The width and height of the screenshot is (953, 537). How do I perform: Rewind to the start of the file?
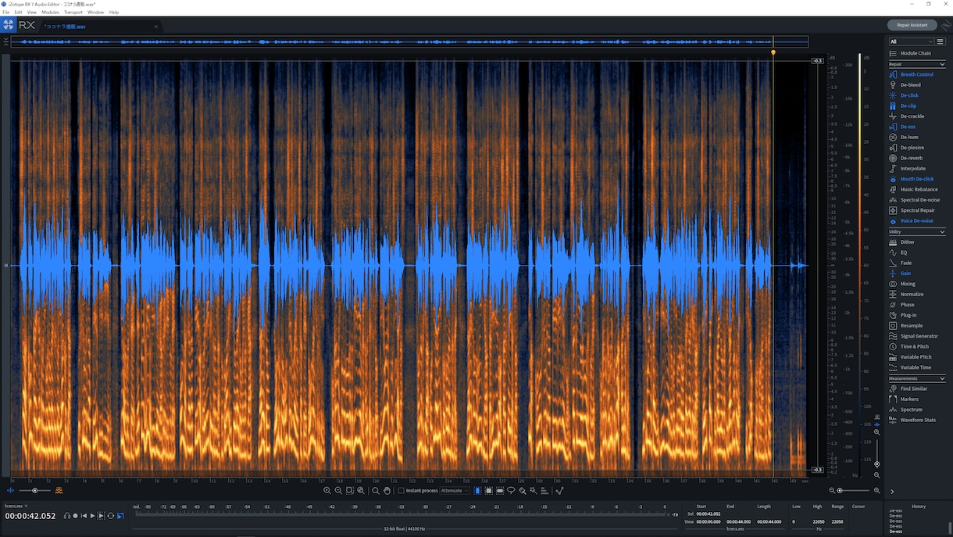(x=84, y=516)
